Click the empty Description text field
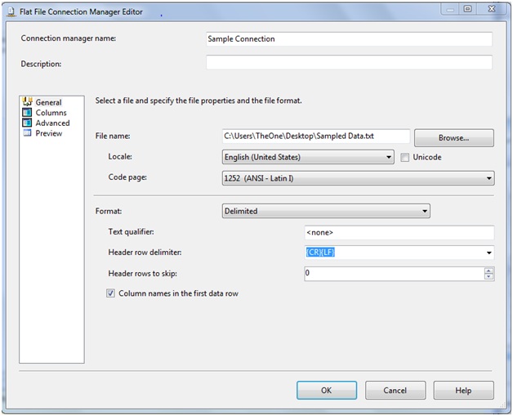Image resolution: width=513 pixels, height=416 pixels. coord(349,63)
